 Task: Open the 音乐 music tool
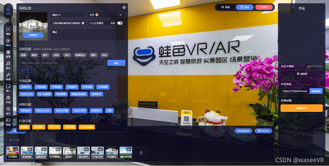pos(8,65)
